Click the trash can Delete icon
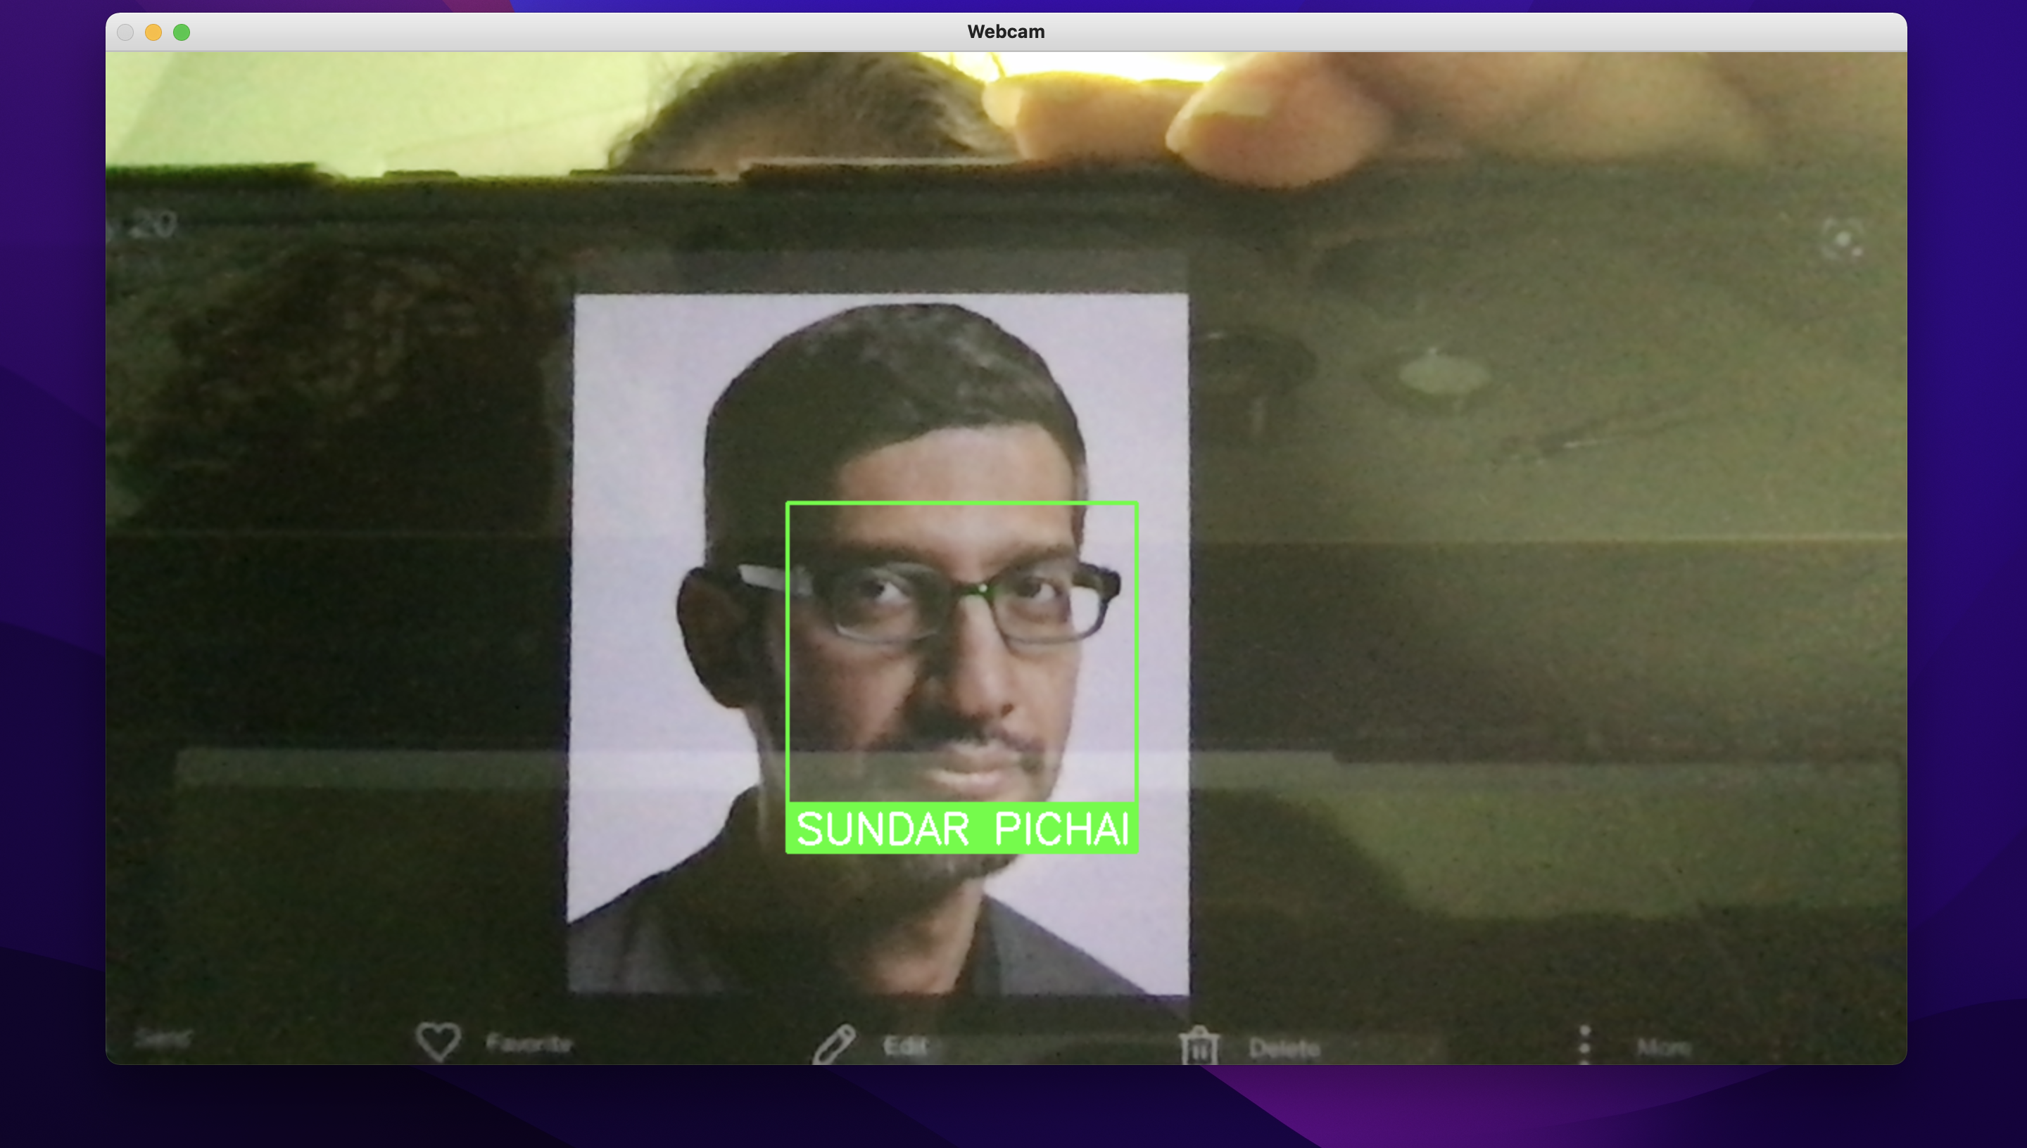The image size is (2027, 1148). [1198, 1046]
